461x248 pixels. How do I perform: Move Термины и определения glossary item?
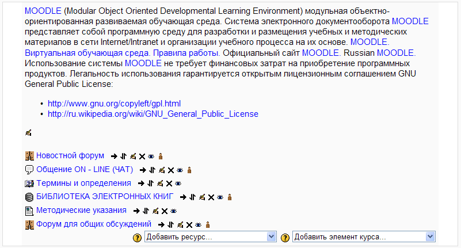coord(151,184)
